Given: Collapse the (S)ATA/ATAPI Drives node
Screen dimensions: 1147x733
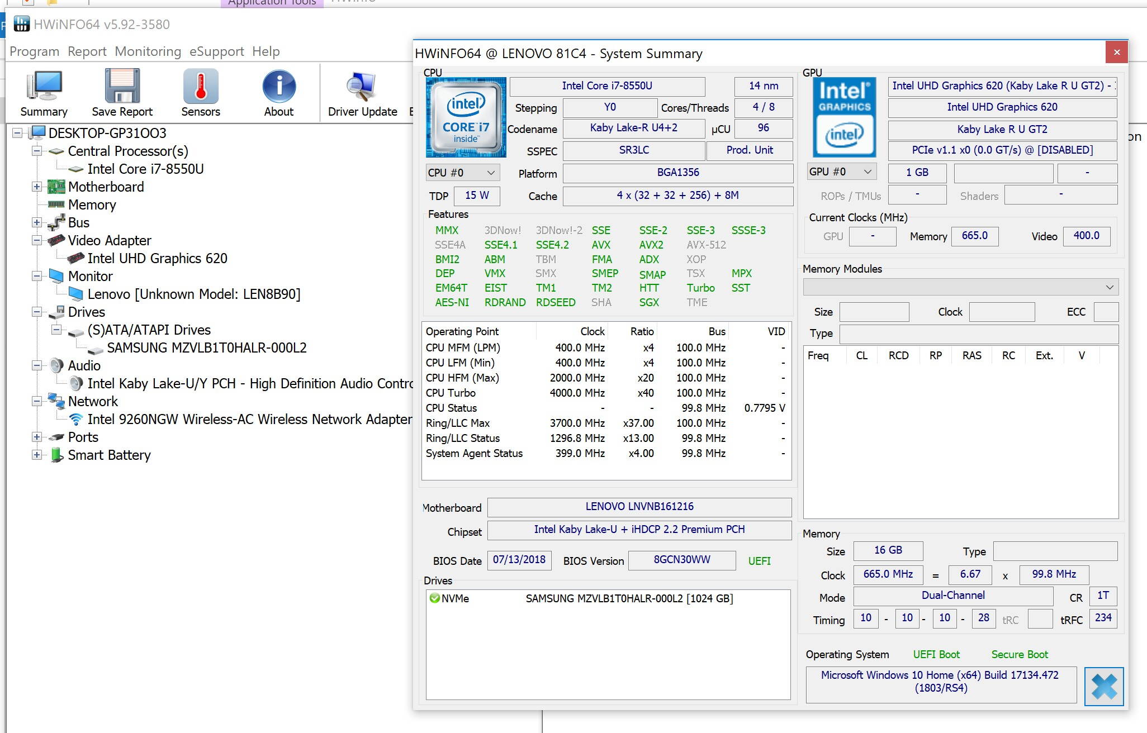Looking at the screenshot, I should click(56, 330).
